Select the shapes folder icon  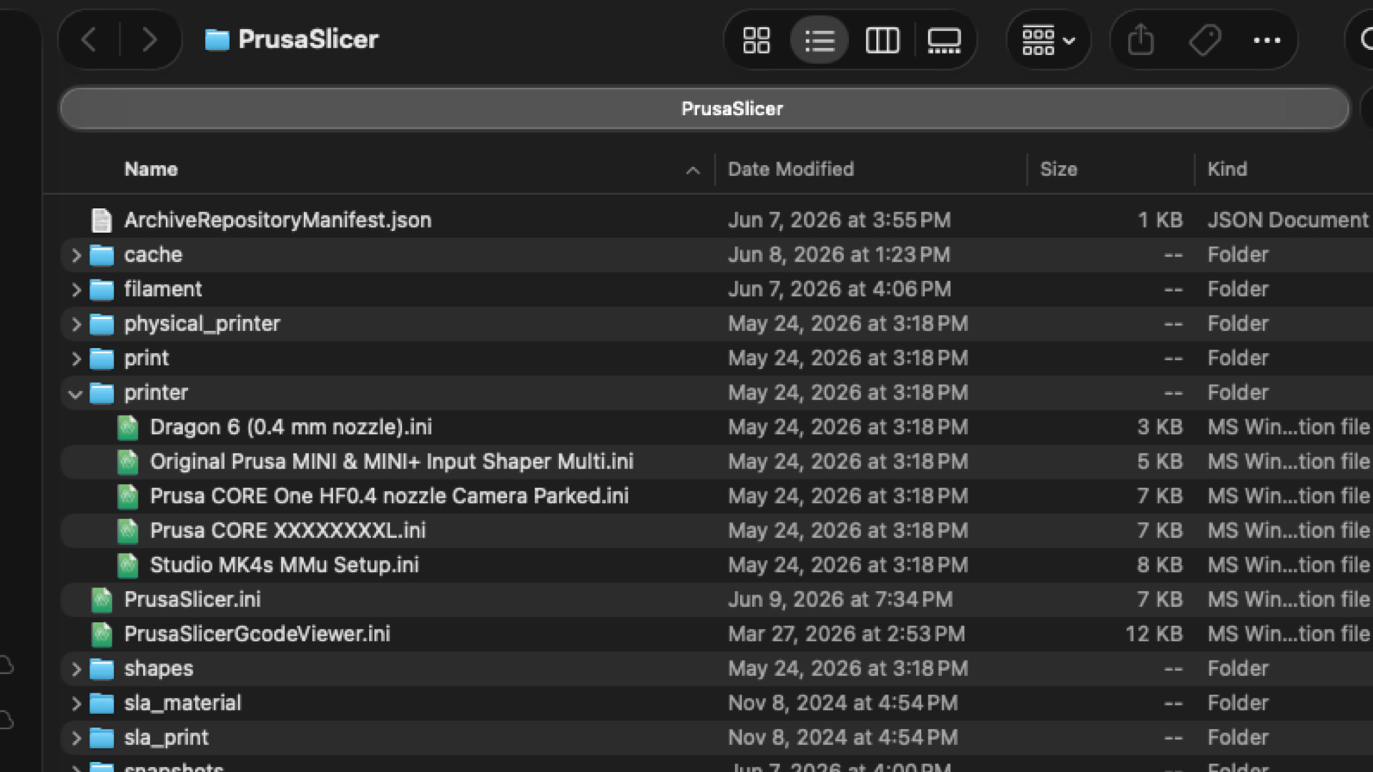click(102, 669)
